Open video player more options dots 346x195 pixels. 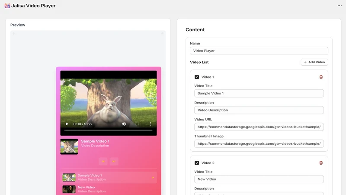[150, 124]
